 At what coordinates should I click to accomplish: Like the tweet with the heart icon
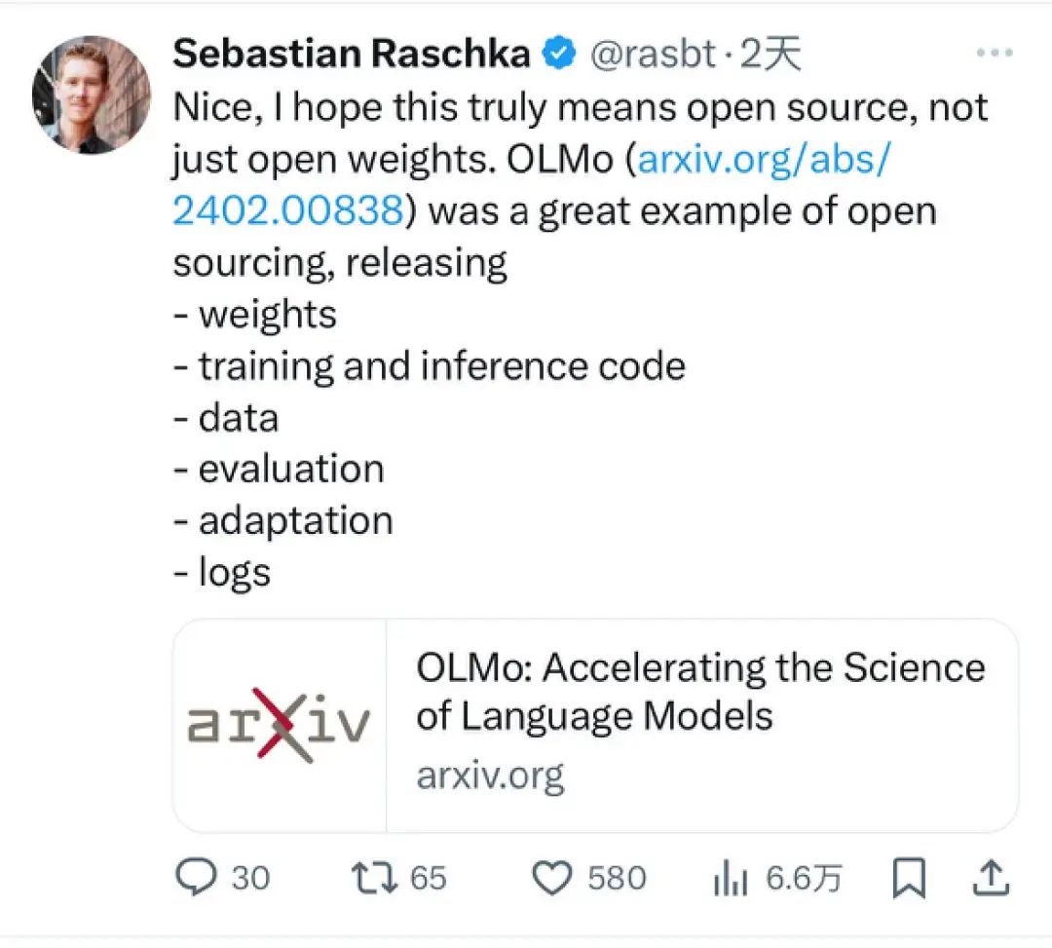point(551,878)
